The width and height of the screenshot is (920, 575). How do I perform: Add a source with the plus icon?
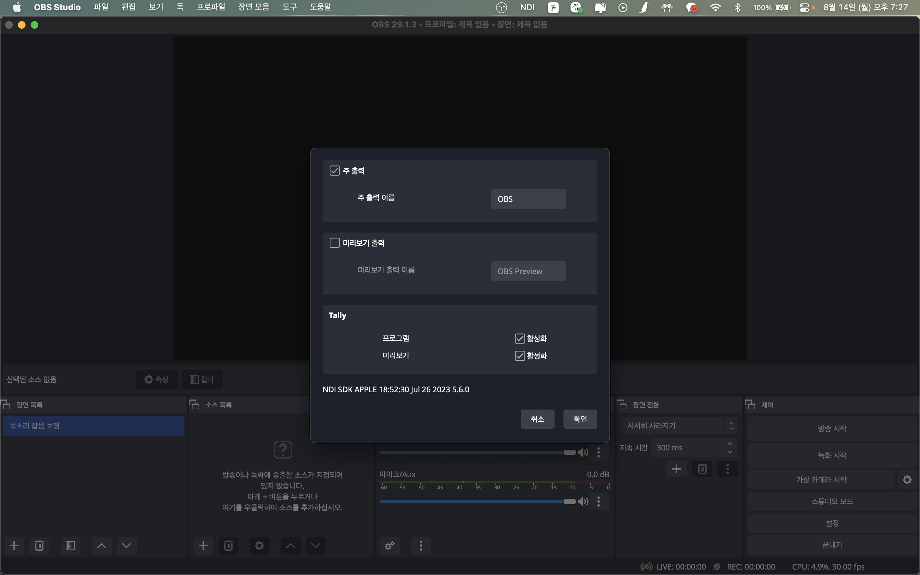click(x=203, y=546)
